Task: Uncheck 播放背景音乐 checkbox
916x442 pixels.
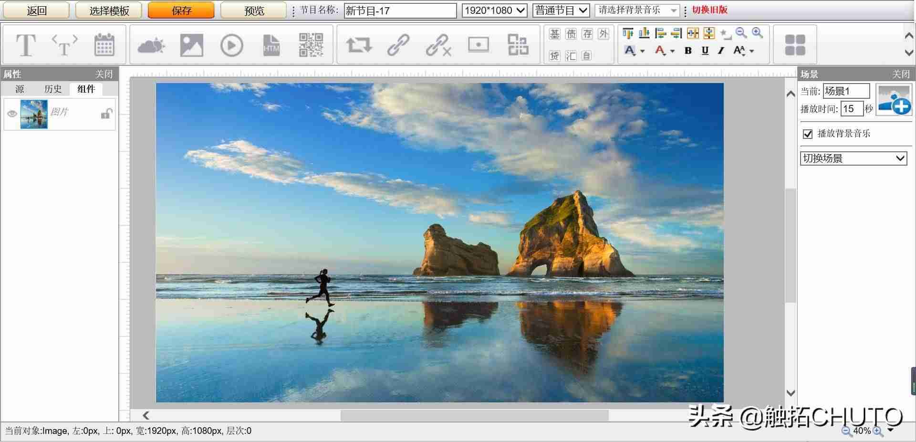Action: point(808,134)
